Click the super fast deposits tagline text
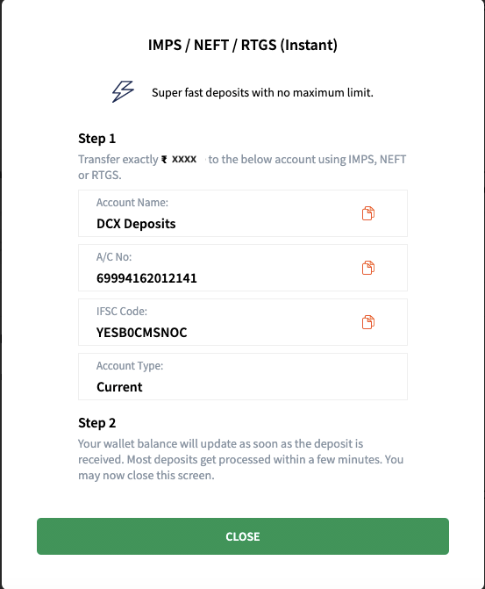 (262, 92)
